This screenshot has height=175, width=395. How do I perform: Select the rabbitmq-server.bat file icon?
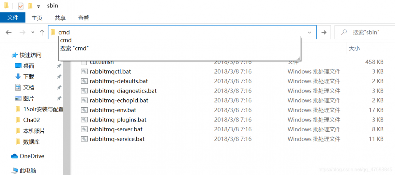point(84,129)
